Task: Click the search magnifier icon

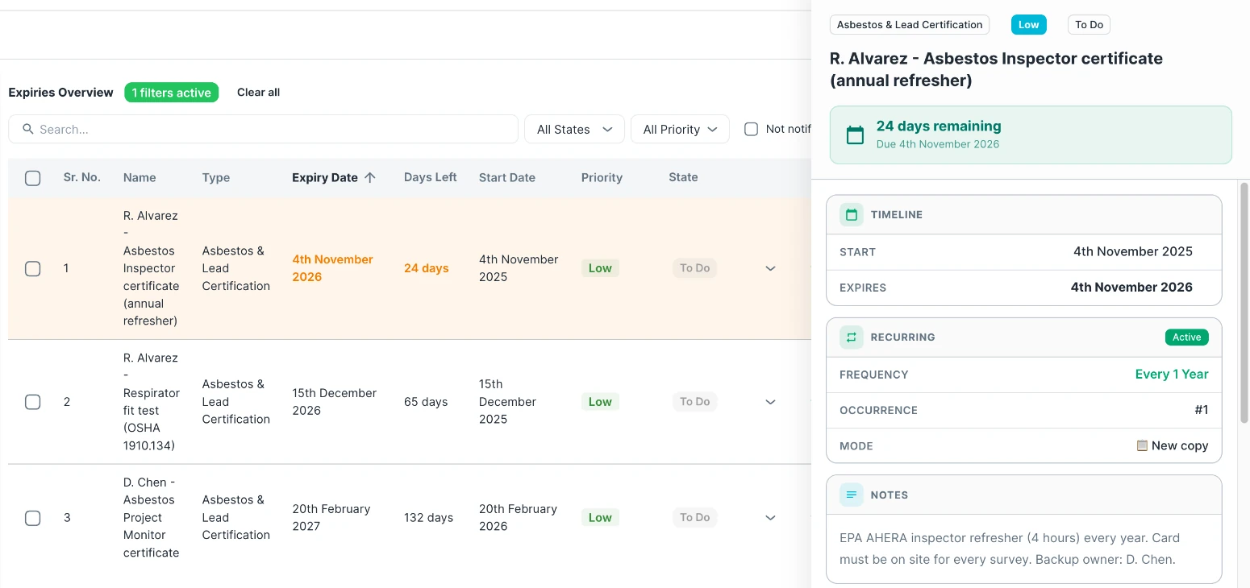Action: [28, 129]
